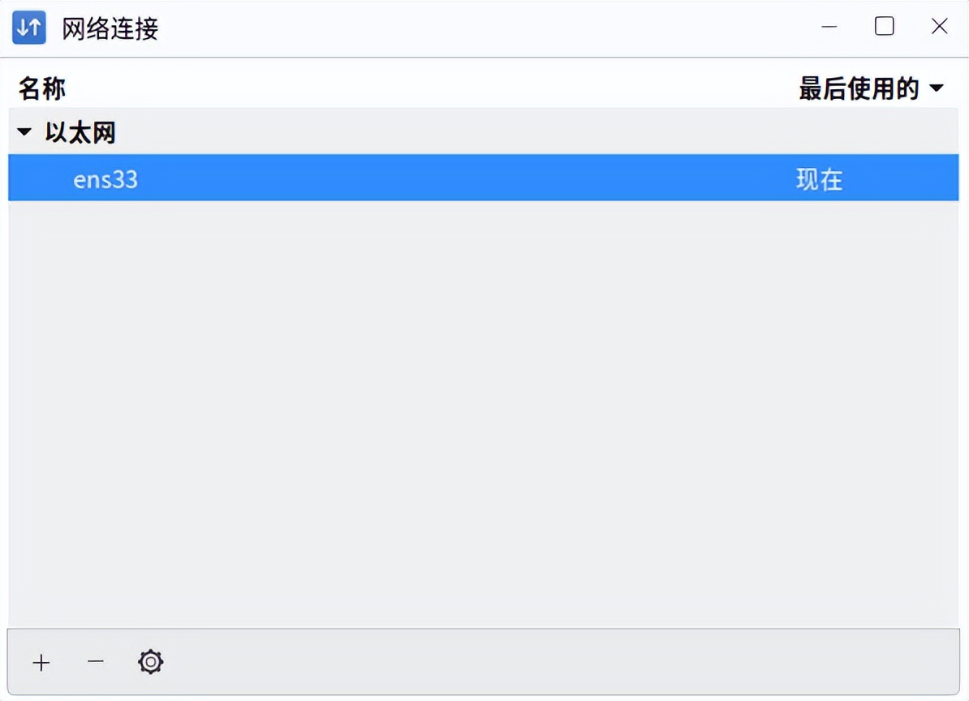Click the 名称 column header
Screen dimensions: 969x701
(x=40, y=88)
